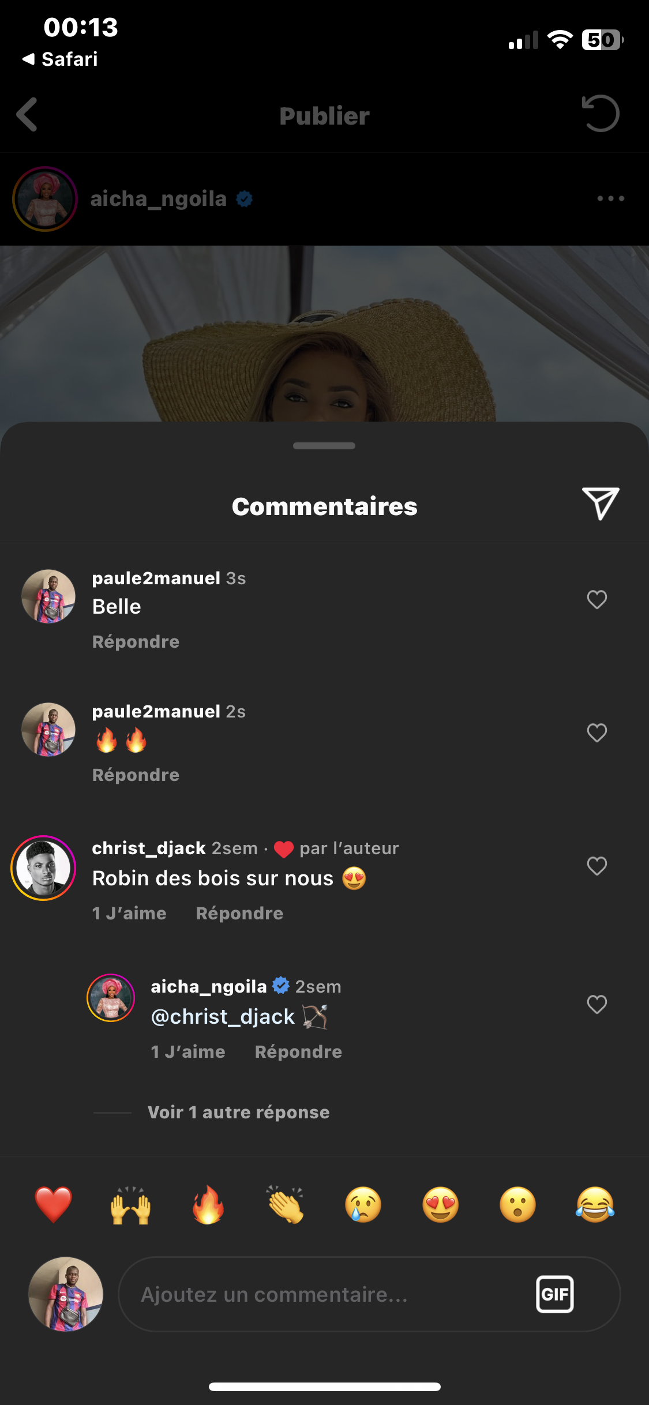Viewport: 649px width, 1405px height.
Task: Insert the crying face quick emoji
Action: coord(363,1205)
